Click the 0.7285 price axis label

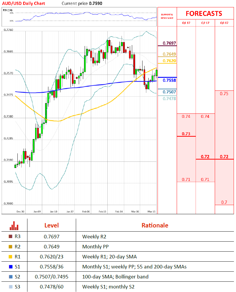point(9,138)
